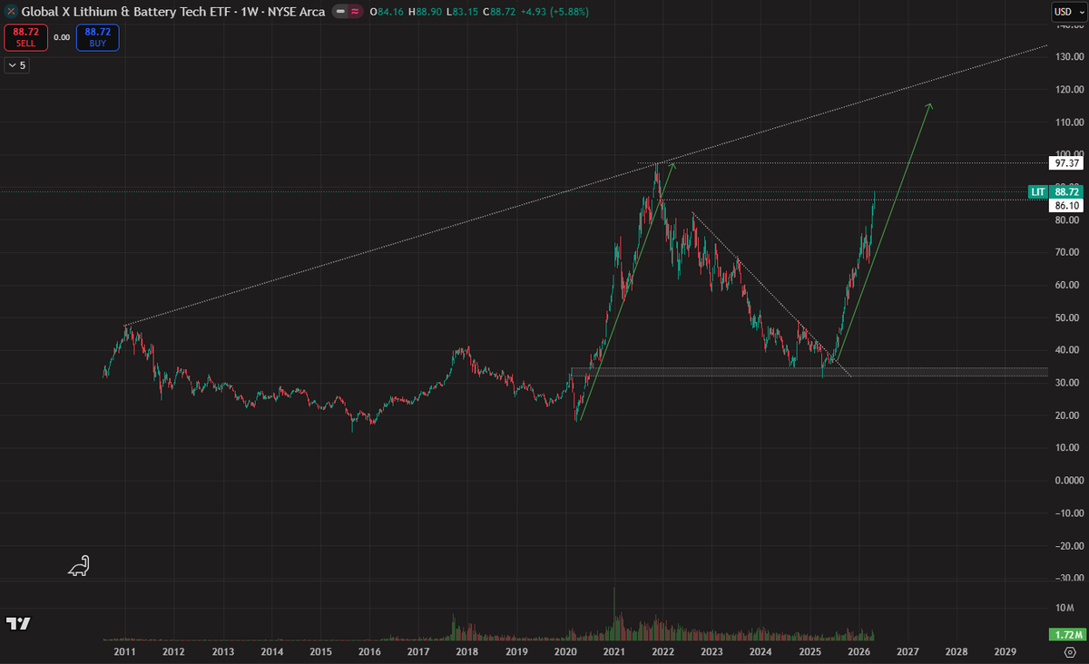Click the 130.00 level on the price scale

click(1067, 57)
